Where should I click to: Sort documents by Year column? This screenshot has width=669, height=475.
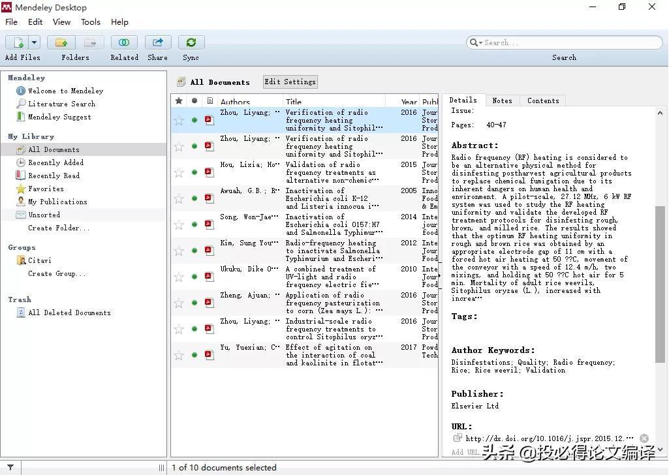point(403,101)
